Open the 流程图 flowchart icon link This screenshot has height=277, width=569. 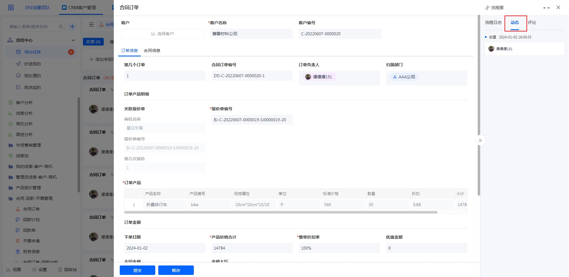tap(494, 8)
